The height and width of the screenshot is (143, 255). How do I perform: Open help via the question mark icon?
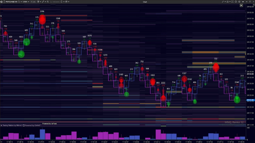pos(236,2)
